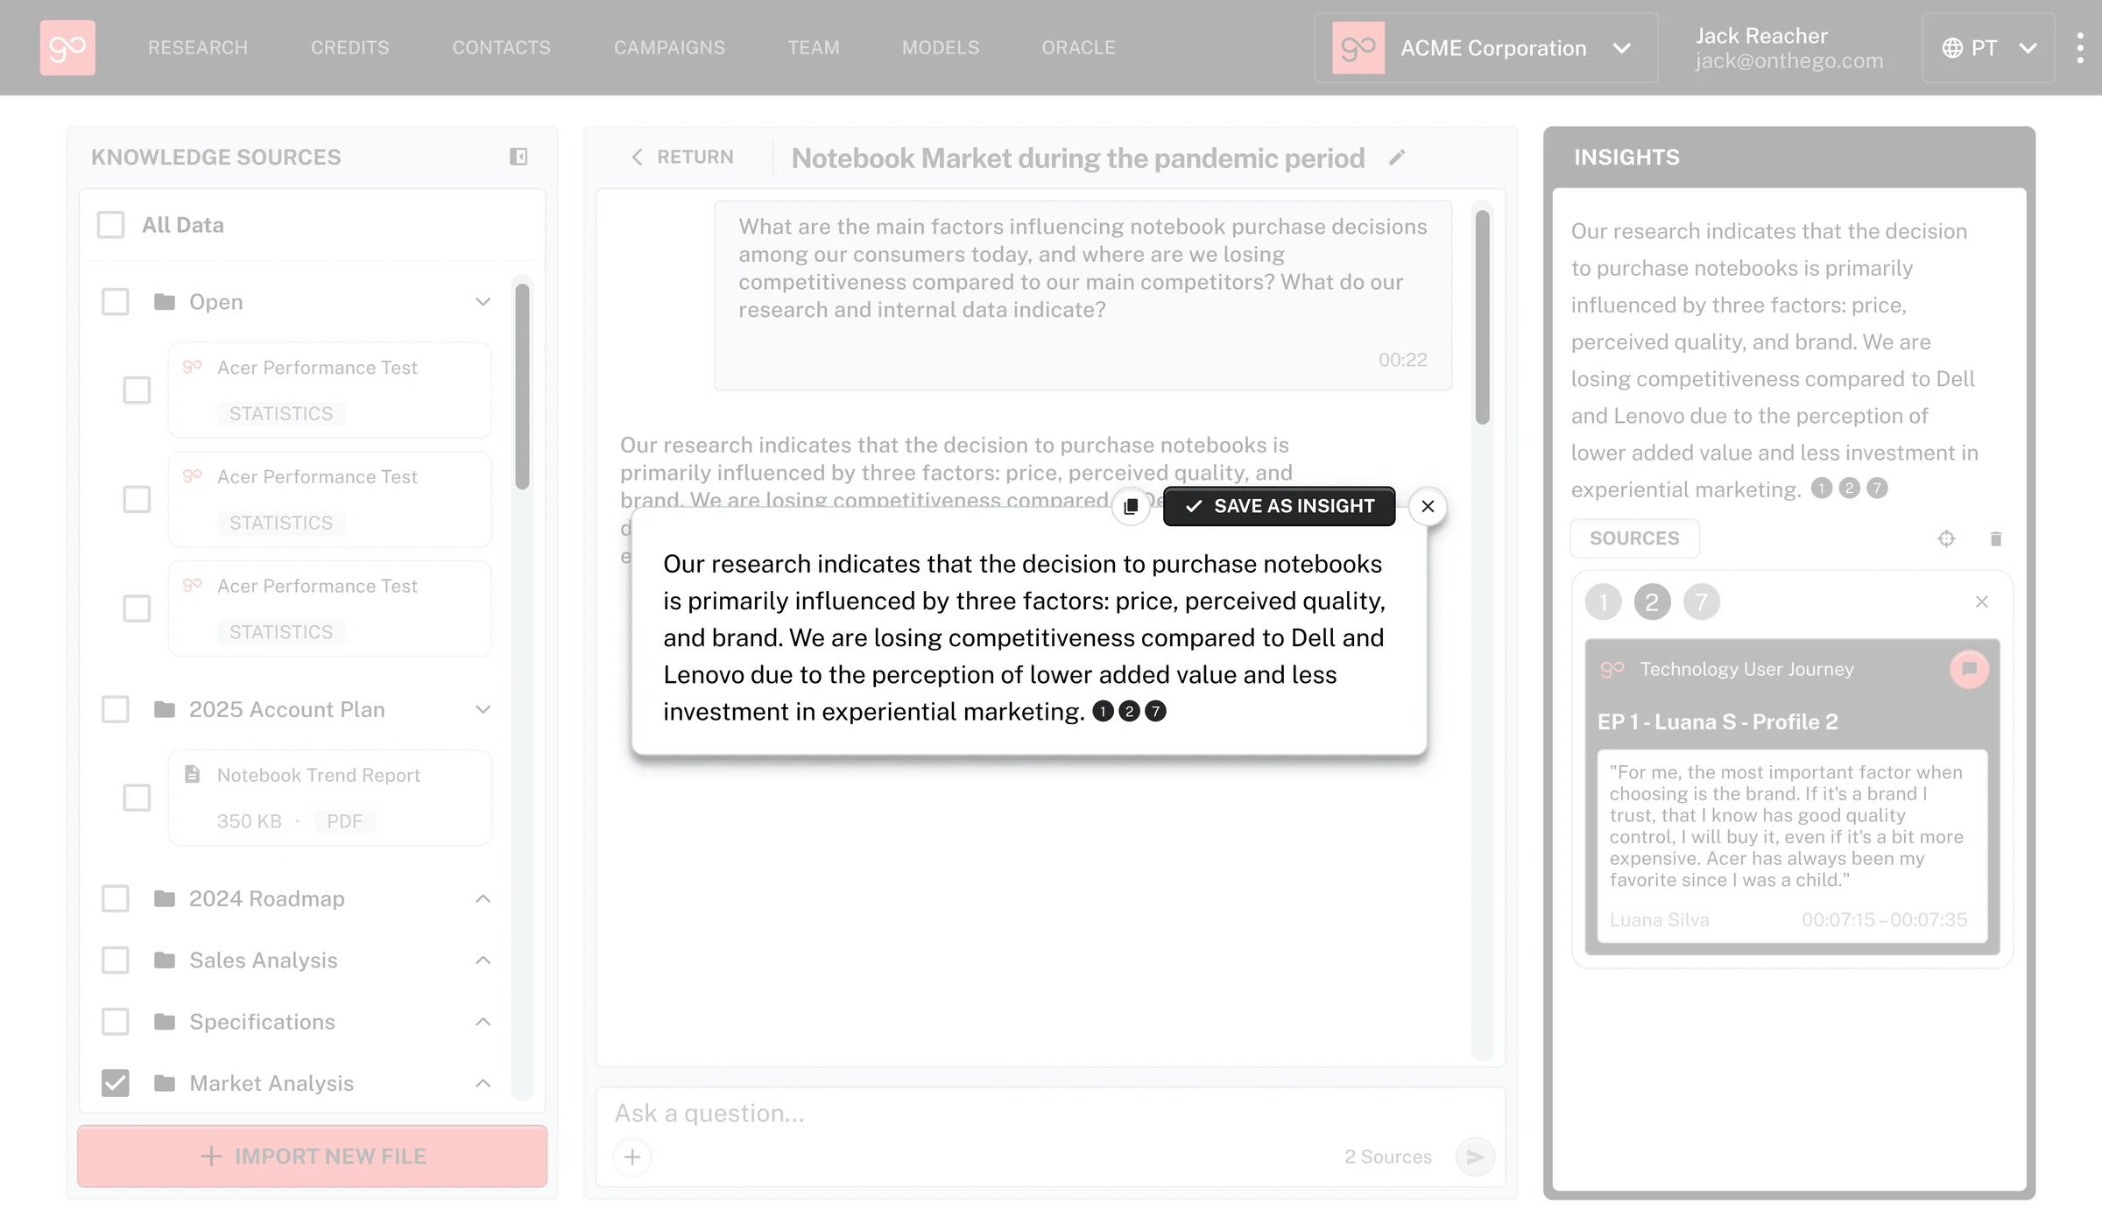Image resolution: width=2102 pixels, height=1231 pixels.
Task: Open the PT language dropdown
Action: tap(1988, 47)
